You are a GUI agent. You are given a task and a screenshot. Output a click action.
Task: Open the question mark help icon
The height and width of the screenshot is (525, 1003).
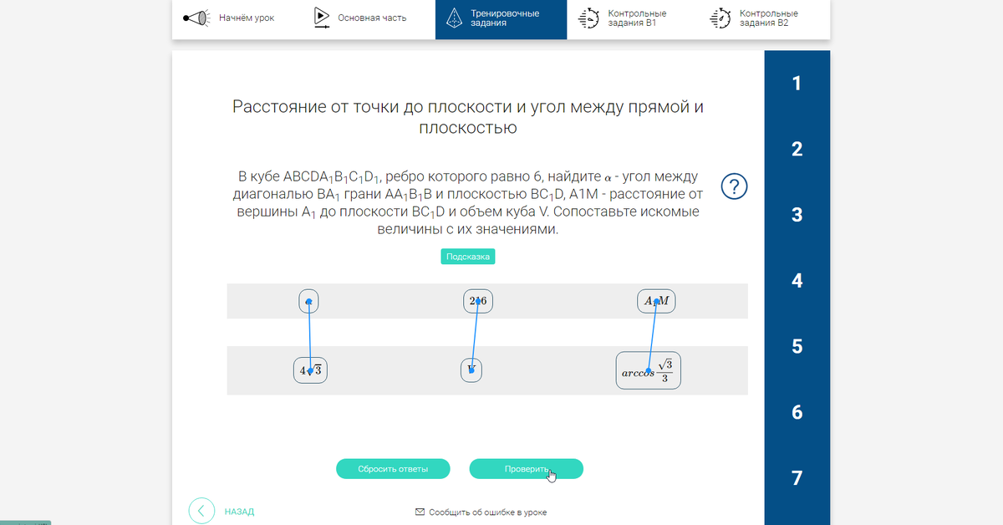coord(733,186)
